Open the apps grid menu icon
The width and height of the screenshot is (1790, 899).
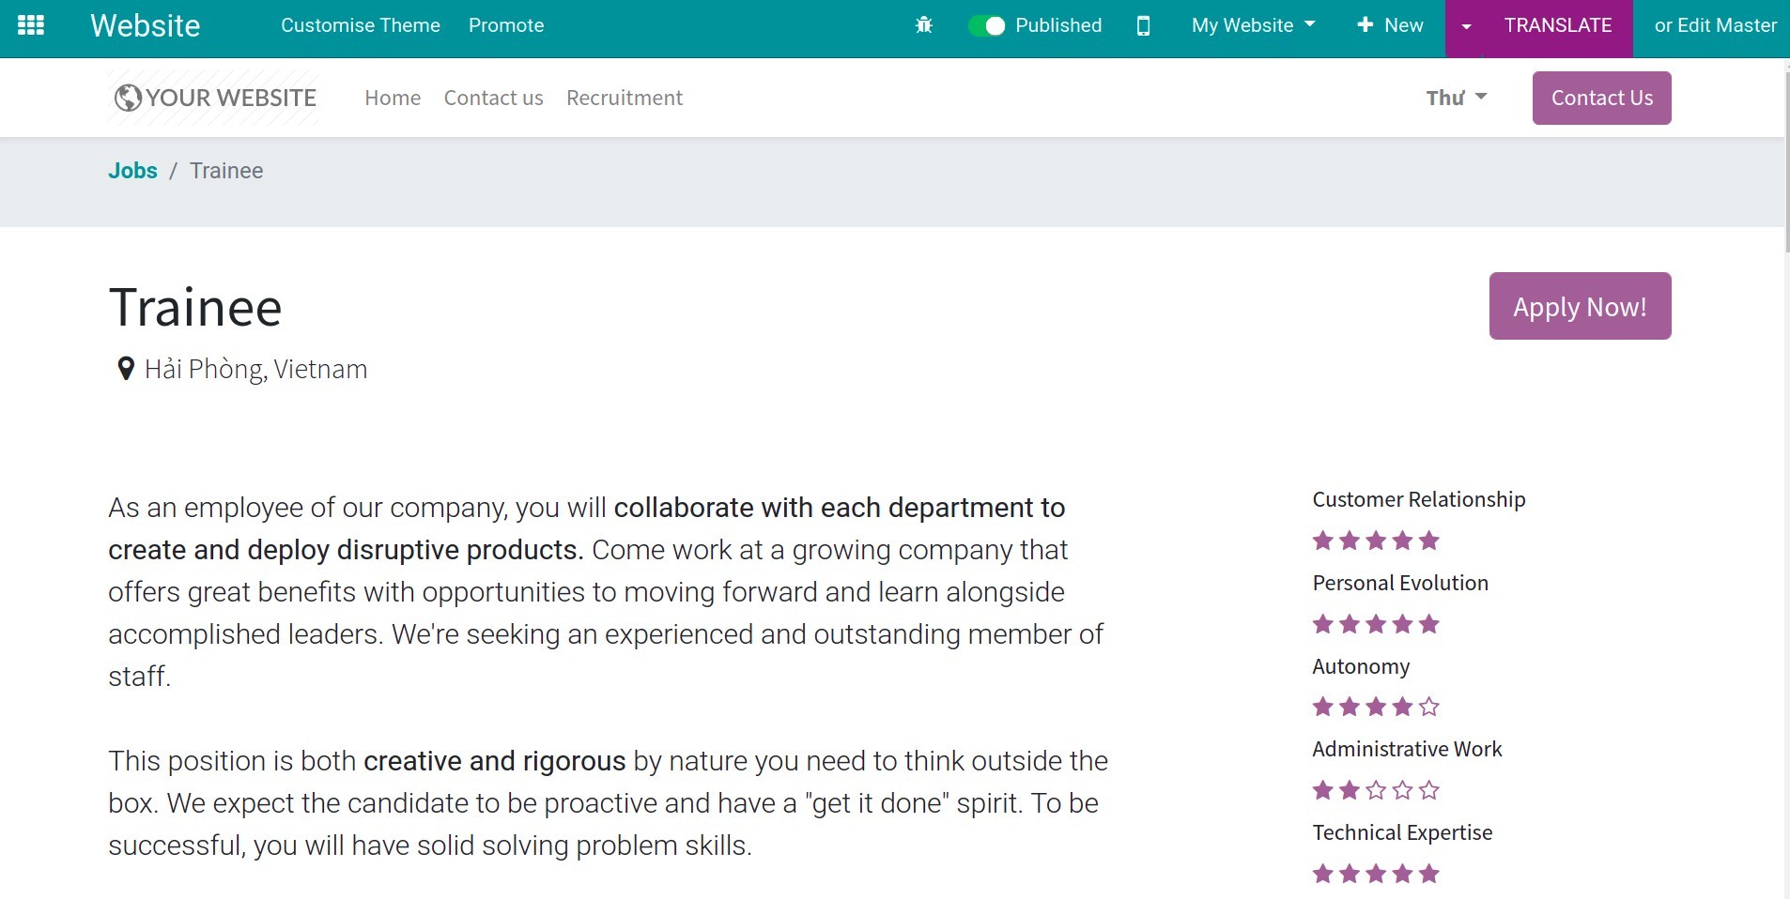tap(31, 25)
